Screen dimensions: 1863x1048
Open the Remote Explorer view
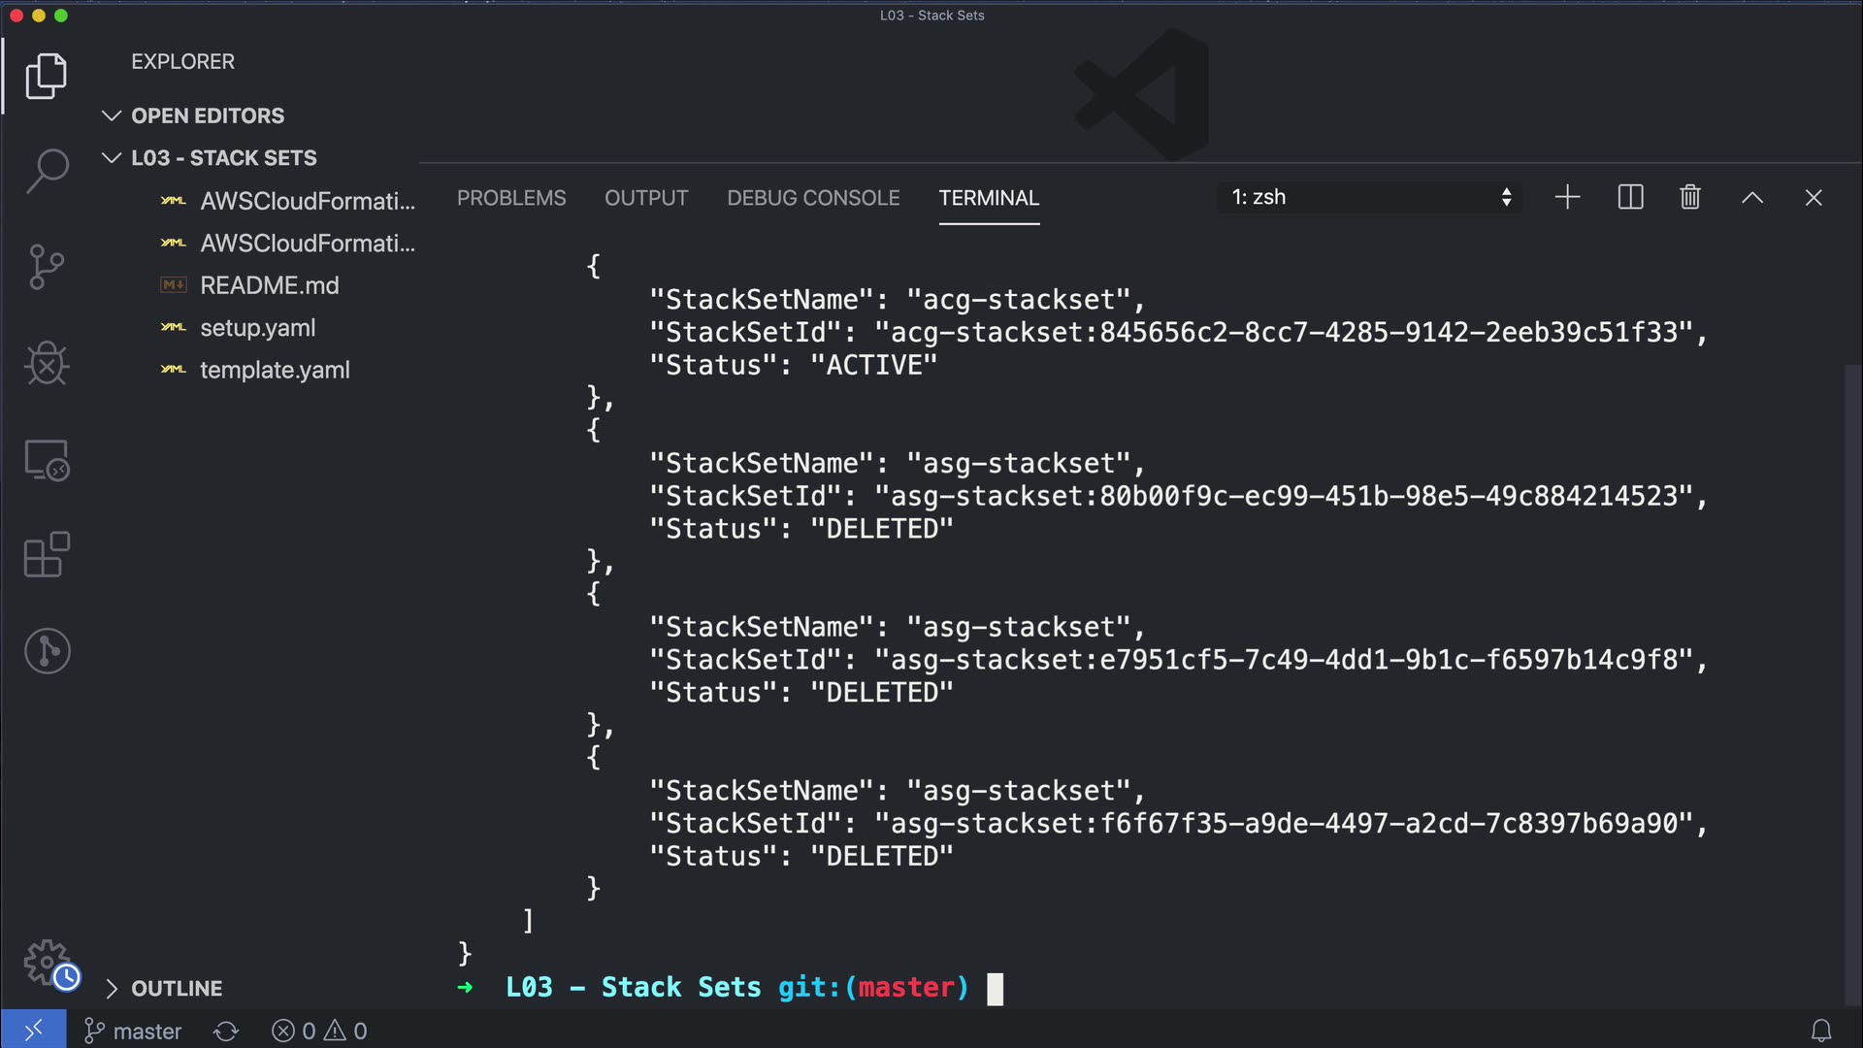[47, 460]
